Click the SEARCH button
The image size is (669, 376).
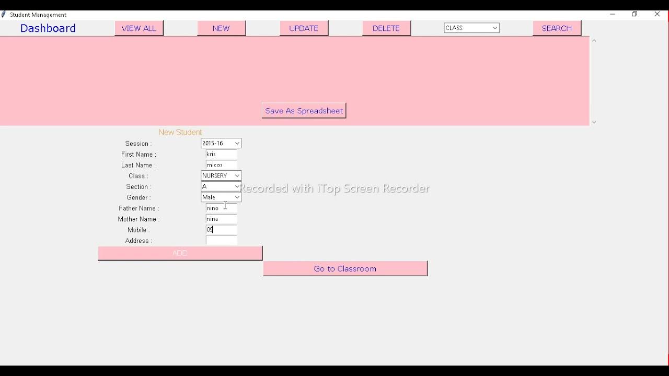(x=557, y=28)
